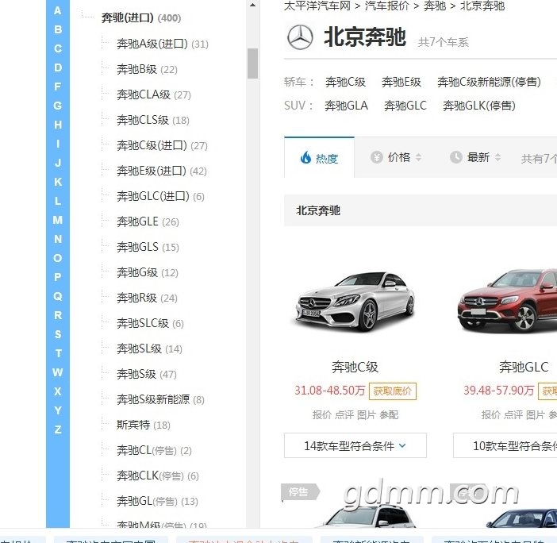Jump to letter N in index
Viewport: 557px width, 543px height.
pyautogui.click(x=58, y=239)
